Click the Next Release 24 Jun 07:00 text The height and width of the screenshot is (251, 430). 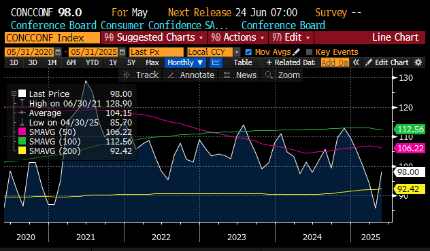click(233, 13)
